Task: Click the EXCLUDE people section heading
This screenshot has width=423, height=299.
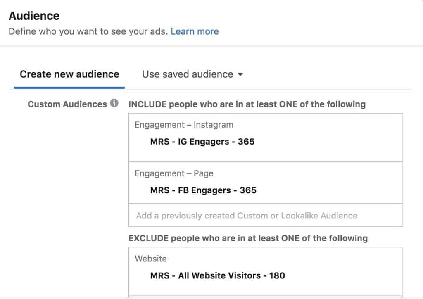Action: pyautogui.click(x=247, y=238)
